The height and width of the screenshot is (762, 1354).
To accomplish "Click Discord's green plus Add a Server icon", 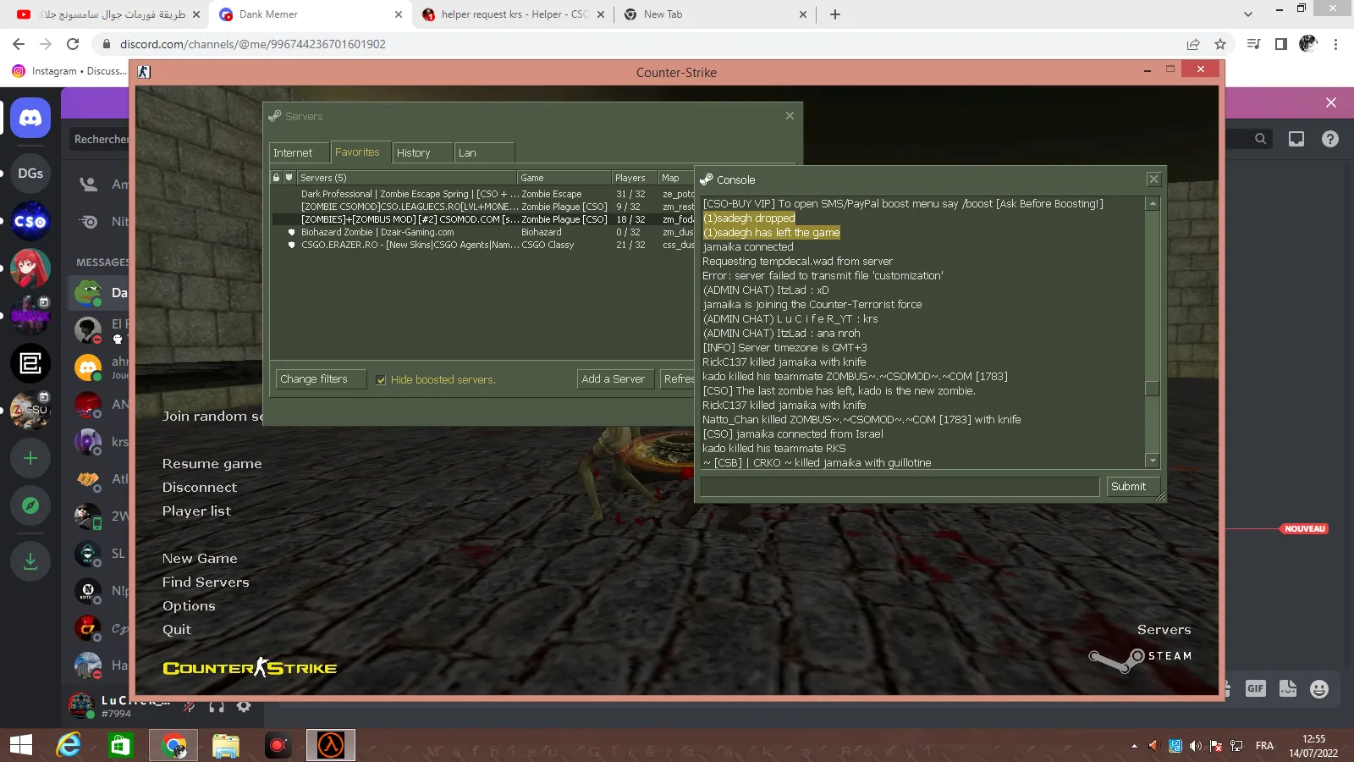I will [x=30, y=458].
